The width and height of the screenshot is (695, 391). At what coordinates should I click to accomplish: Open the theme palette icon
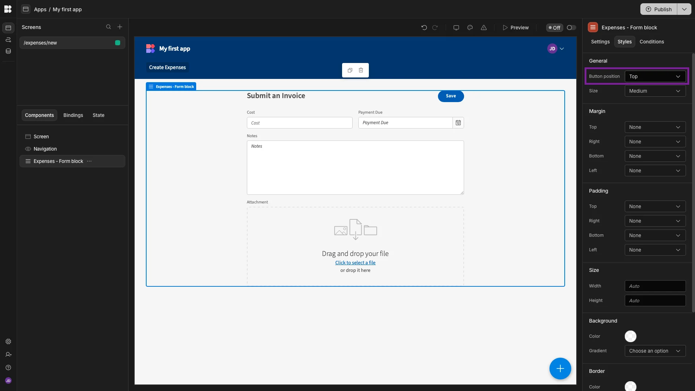click(x=470, y=28)
